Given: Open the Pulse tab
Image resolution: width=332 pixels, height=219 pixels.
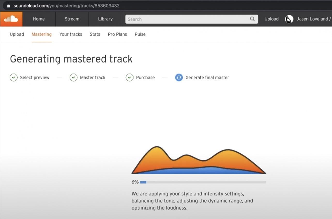Looking at the screenshot, I should (x=140, y=34).
